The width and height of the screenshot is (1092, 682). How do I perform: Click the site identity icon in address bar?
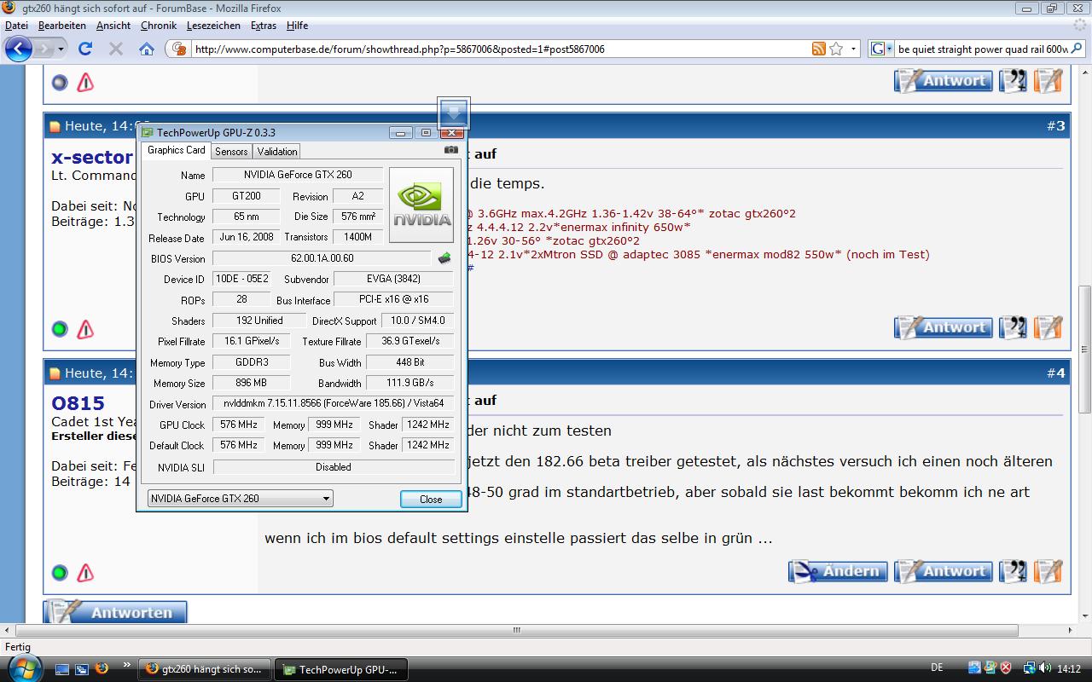point(179,49)
